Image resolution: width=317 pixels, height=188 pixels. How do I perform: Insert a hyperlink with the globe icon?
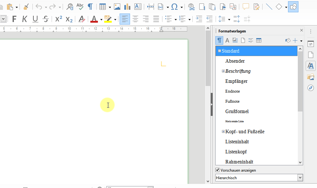[191, 7]
